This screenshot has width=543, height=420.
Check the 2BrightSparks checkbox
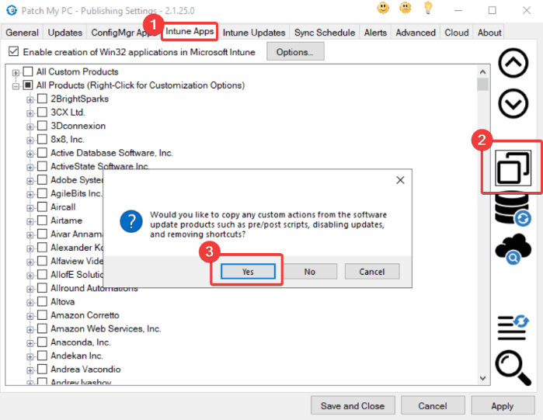click(42, 99)
